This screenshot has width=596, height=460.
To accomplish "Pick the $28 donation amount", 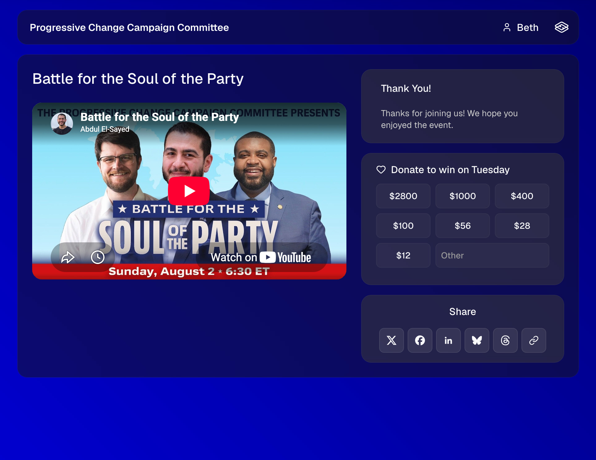I will point(522,226).
